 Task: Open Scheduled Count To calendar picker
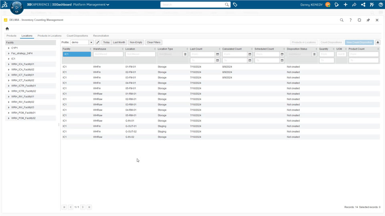click(282, 60)
